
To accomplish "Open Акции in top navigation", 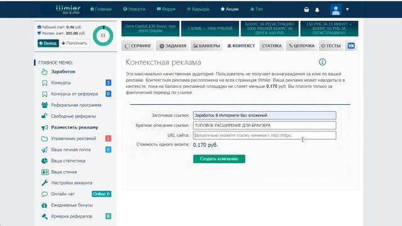I will 229,9.
